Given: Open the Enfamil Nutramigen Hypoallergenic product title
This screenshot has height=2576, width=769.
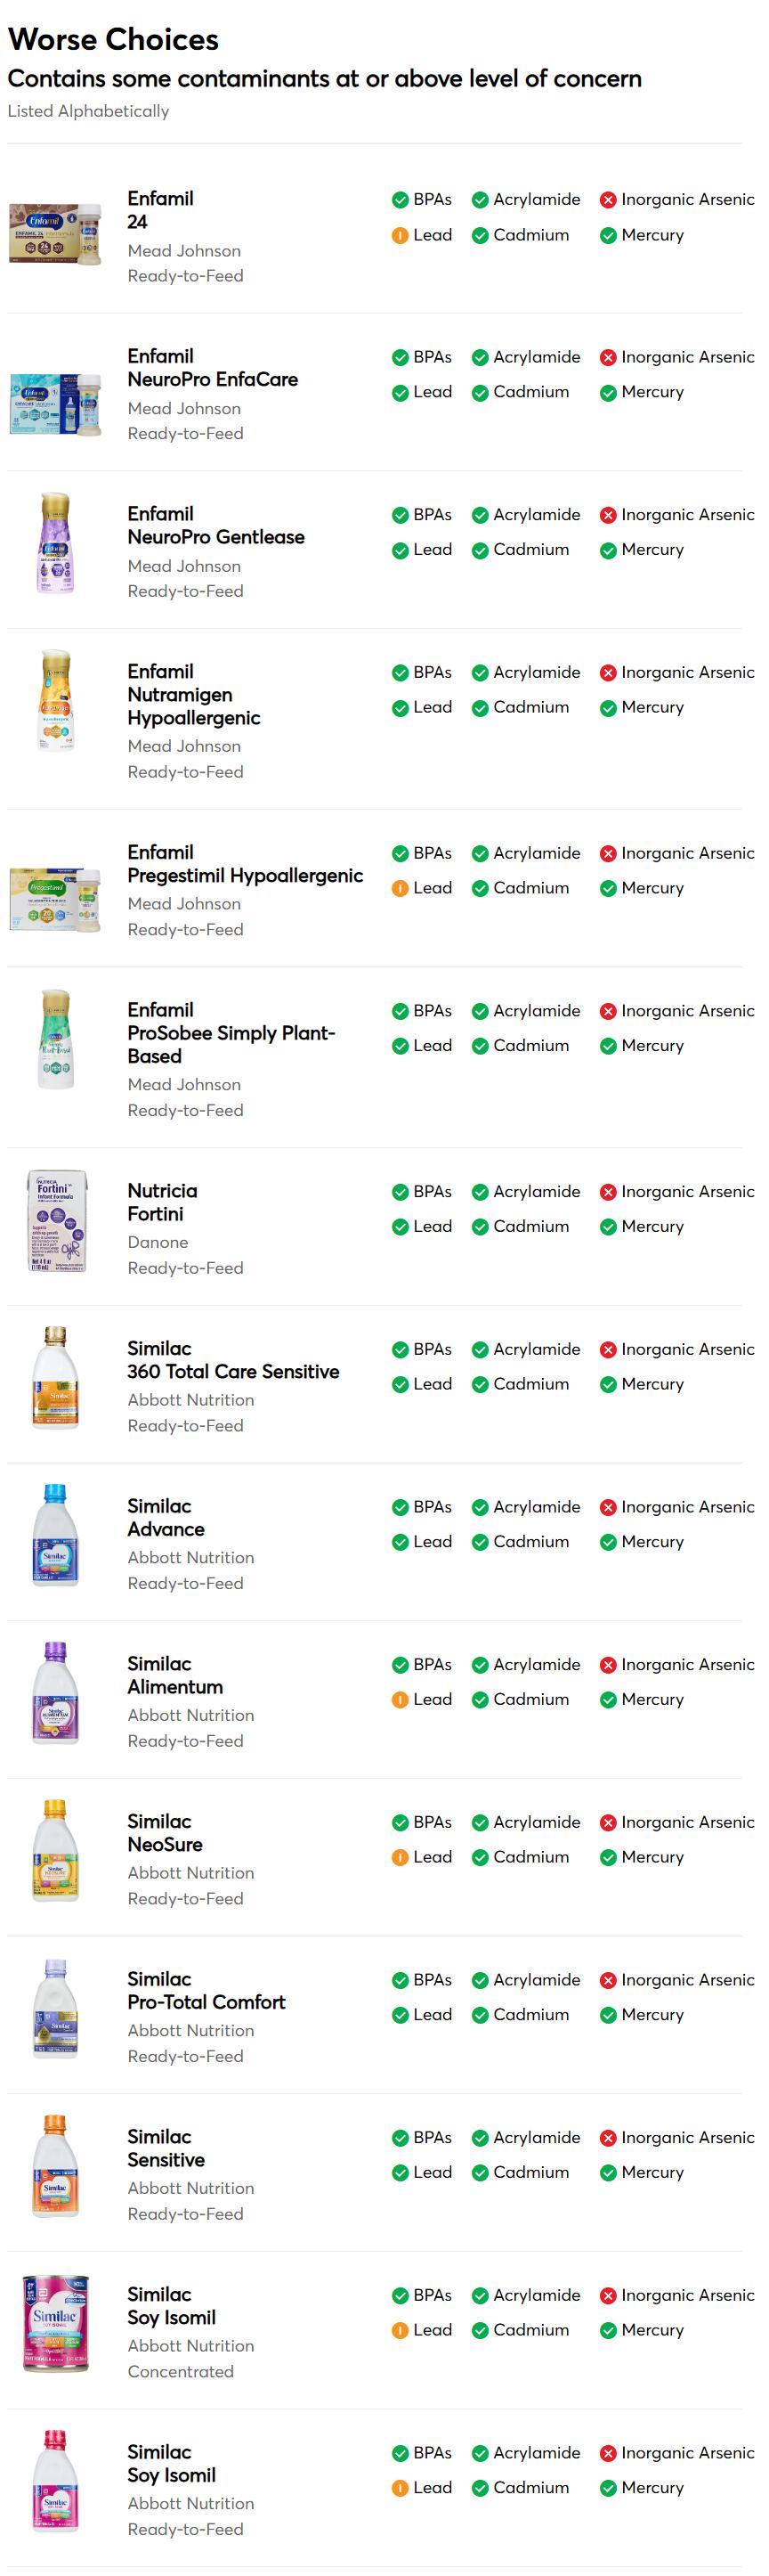Looking at the screenshot, I should coord(193,695).
